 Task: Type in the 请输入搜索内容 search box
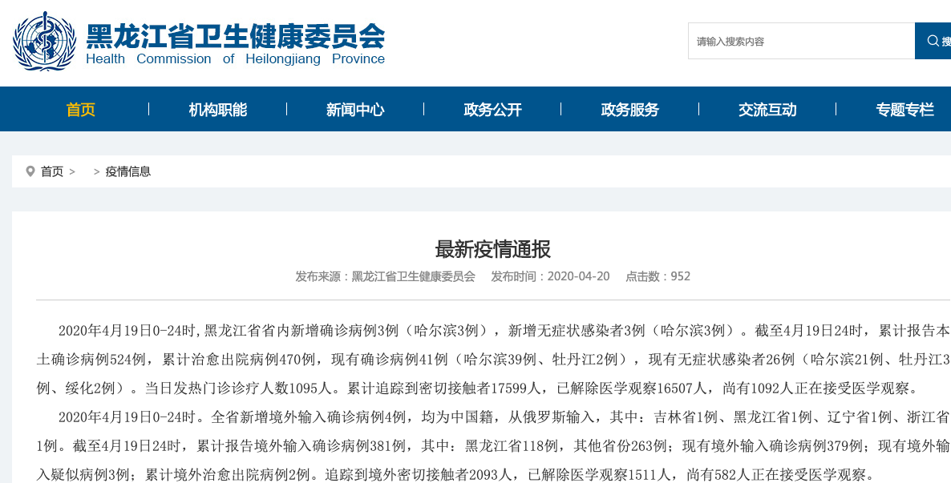800,41
